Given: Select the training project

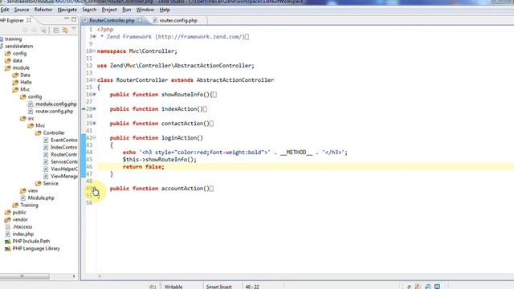Looking at the screenshot, I should click(14, 39).
